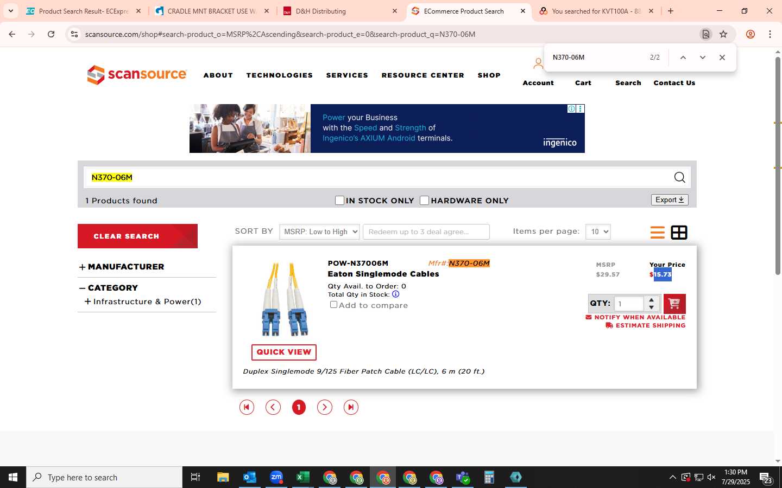Open the tab search dropdown arrow
The image size is (782, 488).
[x=10, y=11]
